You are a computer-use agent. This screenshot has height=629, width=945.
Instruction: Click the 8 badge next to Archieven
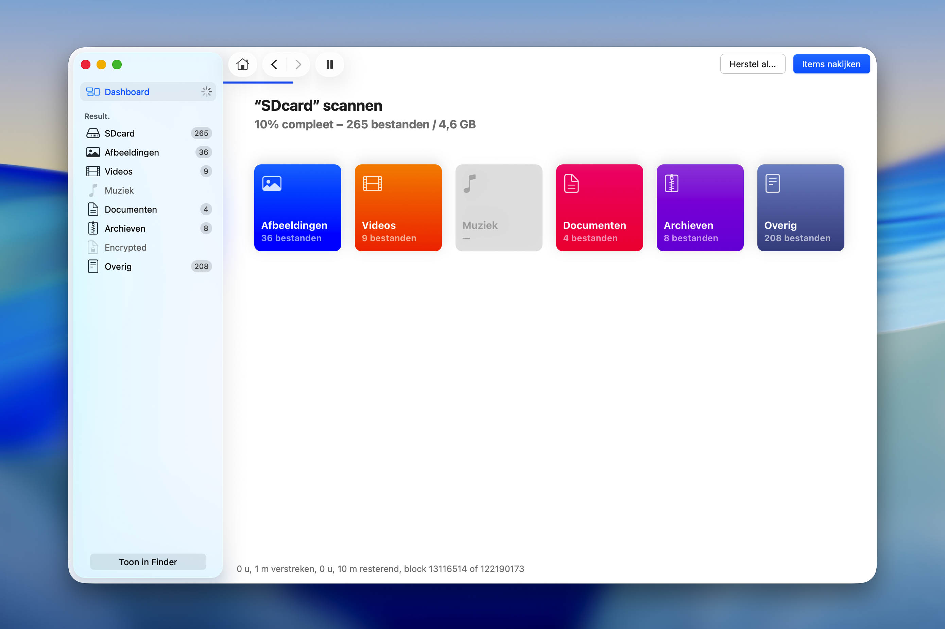click(x=206, y=229)
